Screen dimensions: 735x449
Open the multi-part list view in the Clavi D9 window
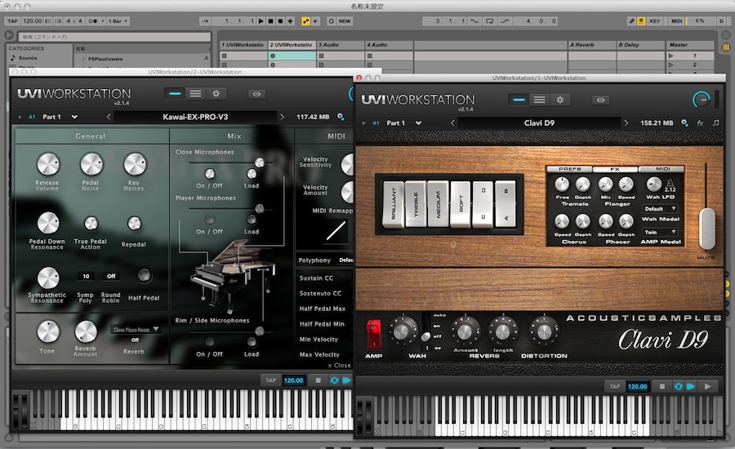pos(540,100)
